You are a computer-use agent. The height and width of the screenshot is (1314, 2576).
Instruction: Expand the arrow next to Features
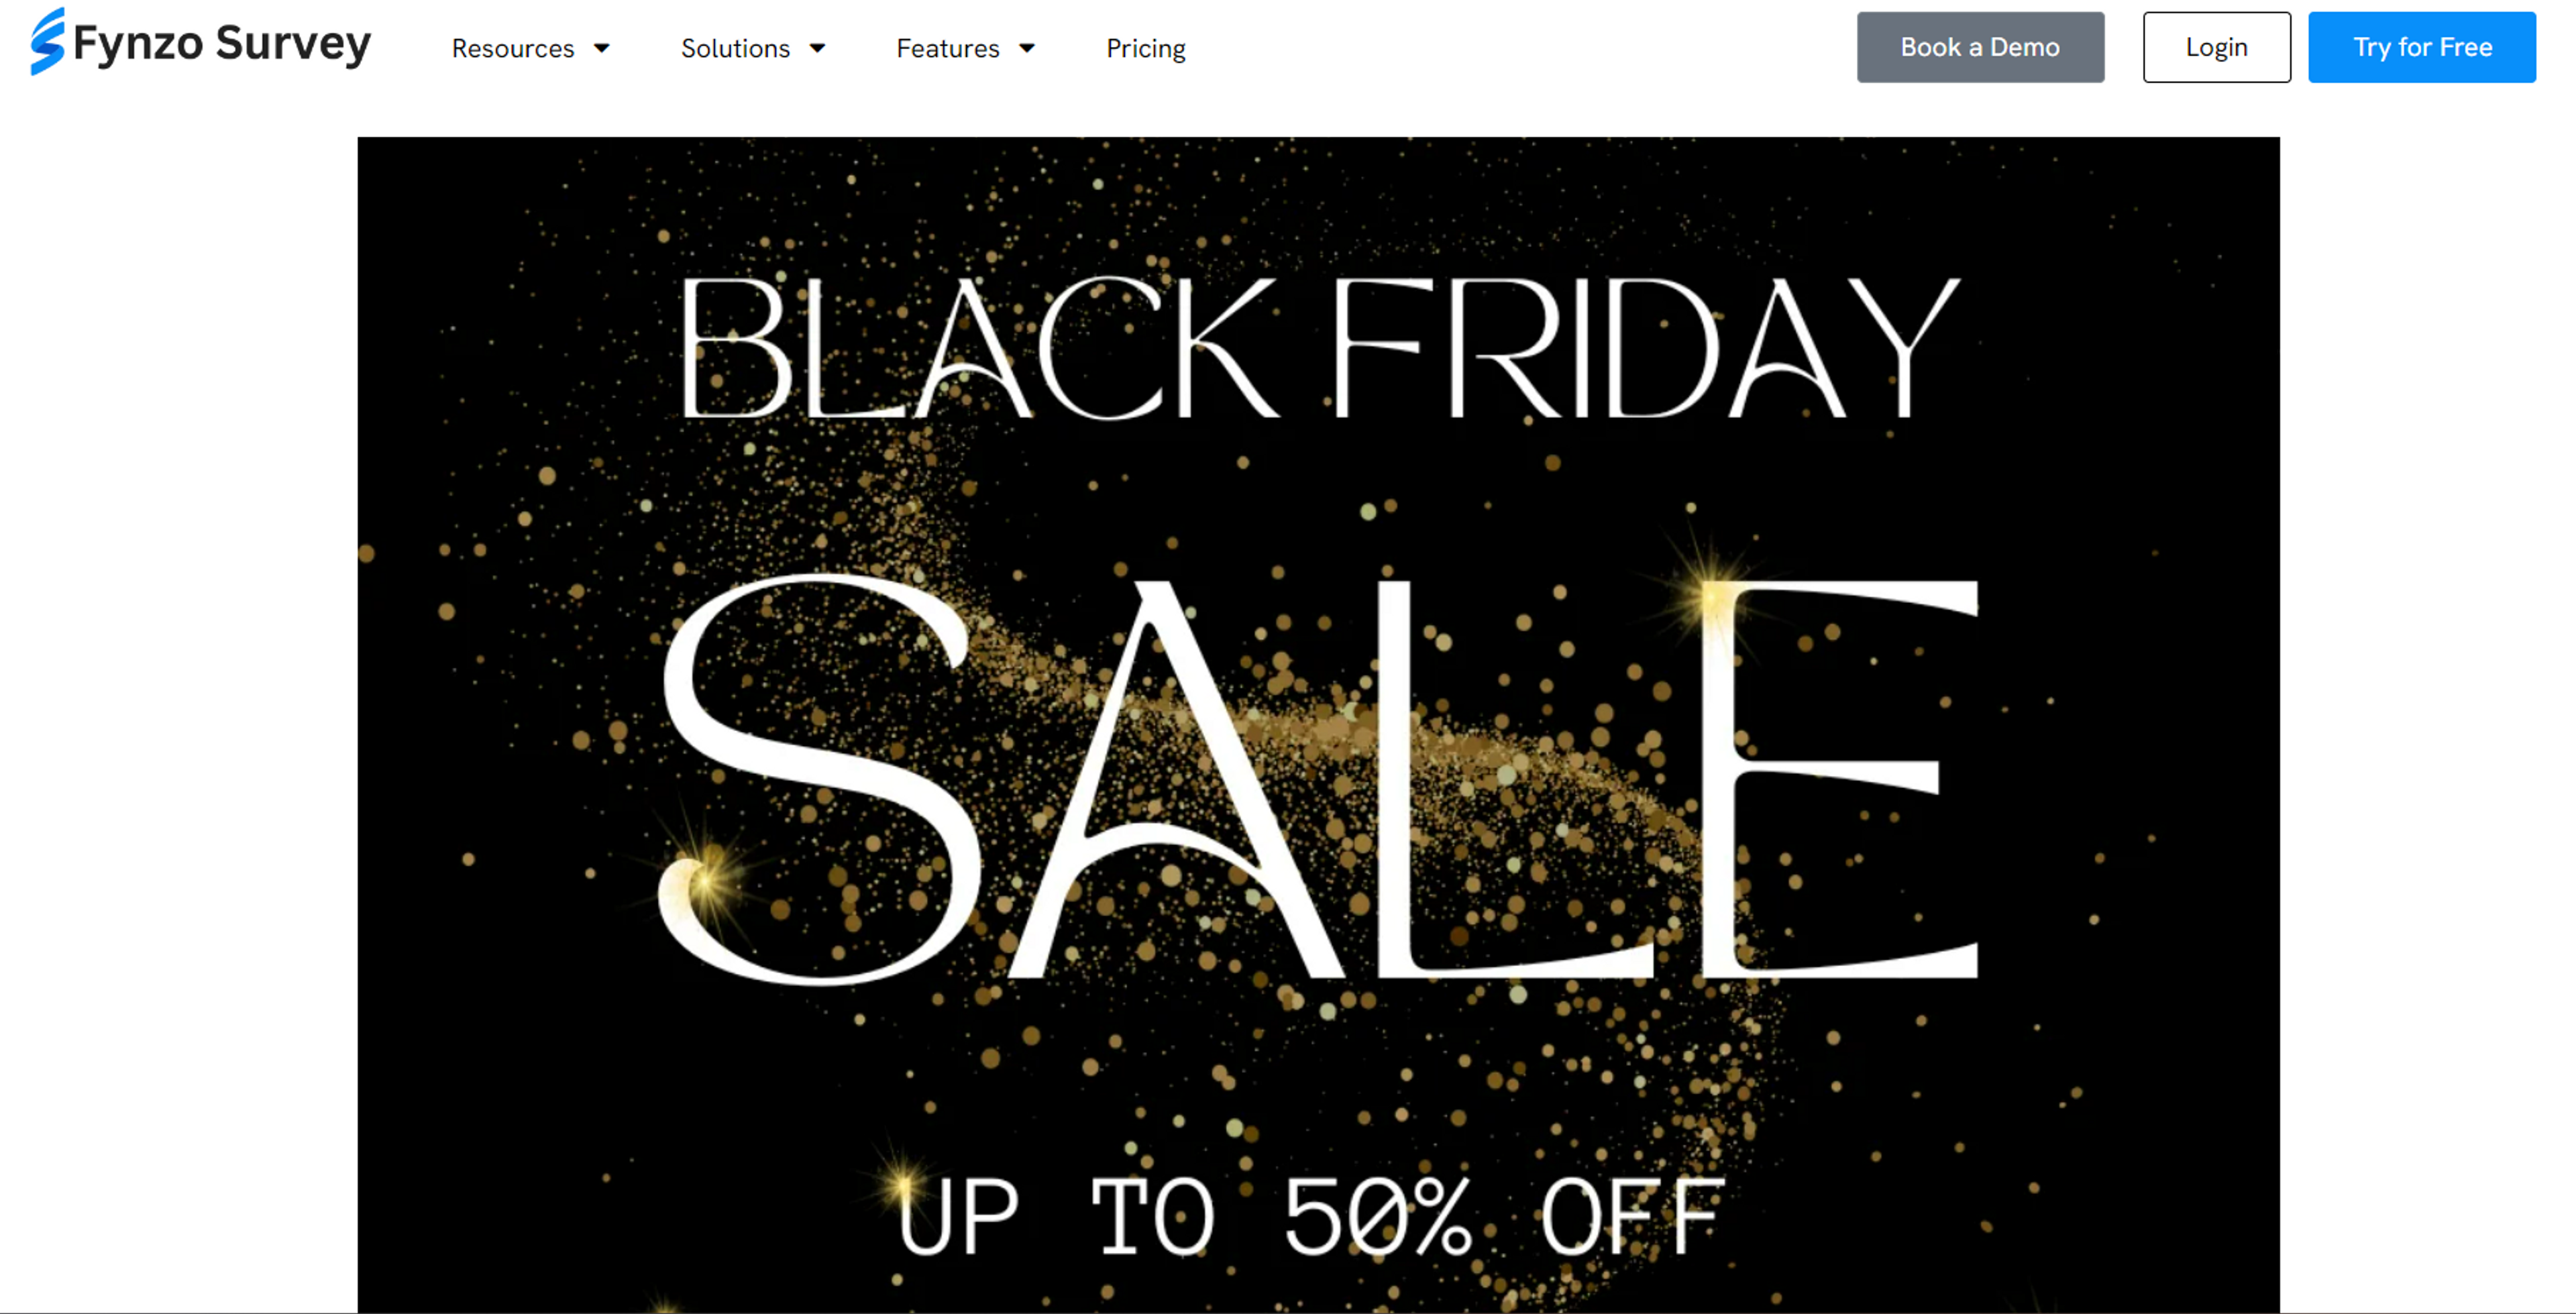[1027, 48]
